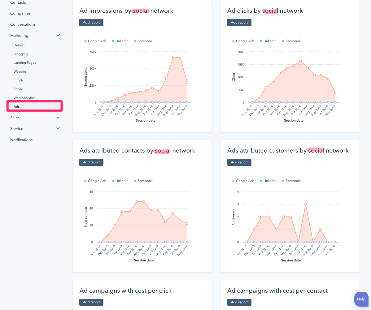
Task: Expand the Service section
Action: click(58, 128)
